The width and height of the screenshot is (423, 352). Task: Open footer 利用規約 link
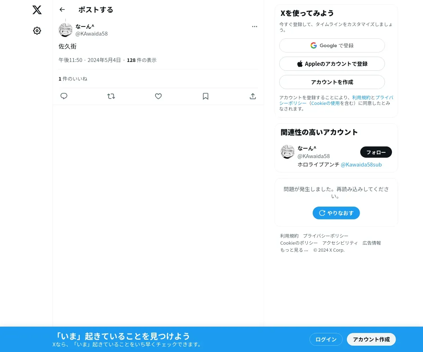(x=289, y=236)
